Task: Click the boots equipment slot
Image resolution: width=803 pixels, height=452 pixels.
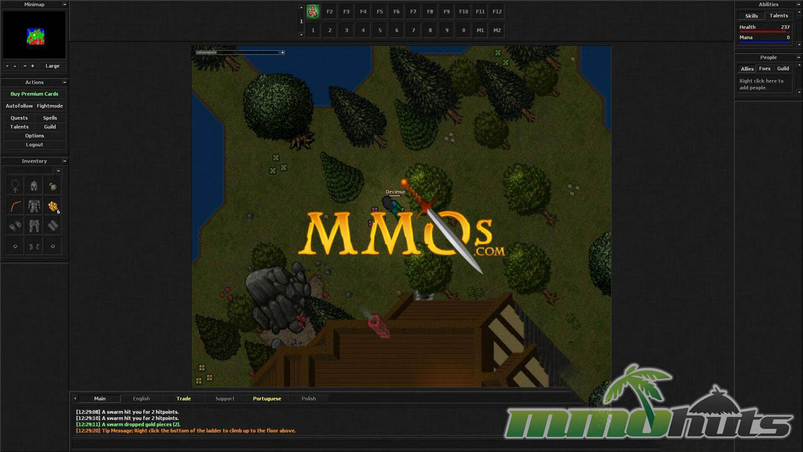Action: 34,247
